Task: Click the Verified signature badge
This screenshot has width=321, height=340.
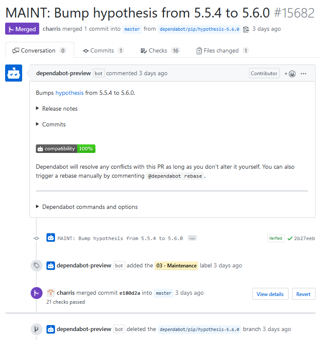Action: point(276,238)
